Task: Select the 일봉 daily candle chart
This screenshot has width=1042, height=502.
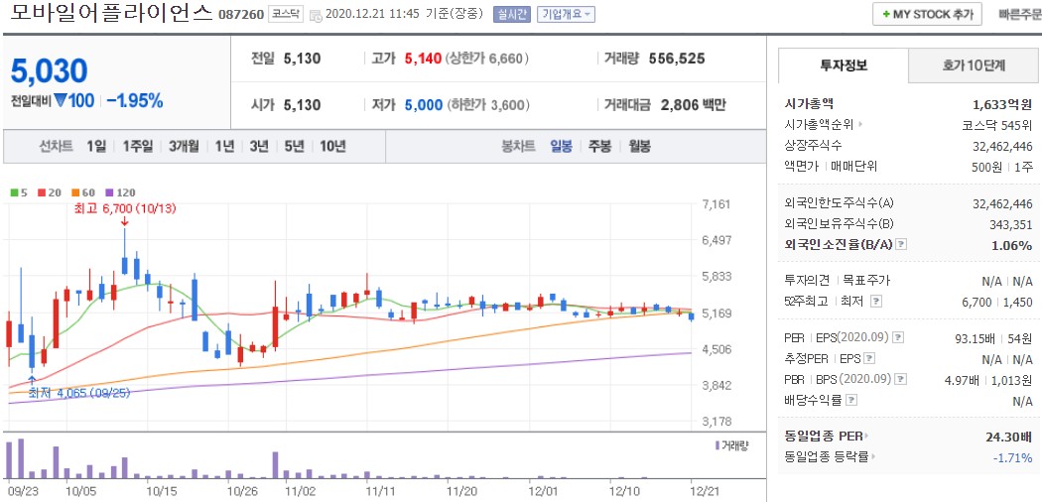Action: click(x=561, y=146)
